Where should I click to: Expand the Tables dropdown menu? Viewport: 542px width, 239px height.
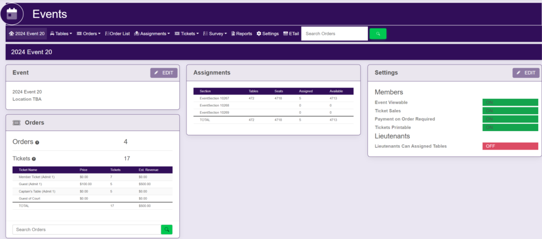(x=61, y=33)
